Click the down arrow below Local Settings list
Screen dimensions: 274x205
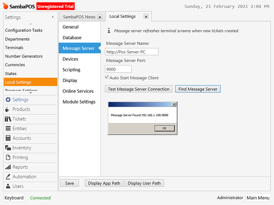click(31, 93)
